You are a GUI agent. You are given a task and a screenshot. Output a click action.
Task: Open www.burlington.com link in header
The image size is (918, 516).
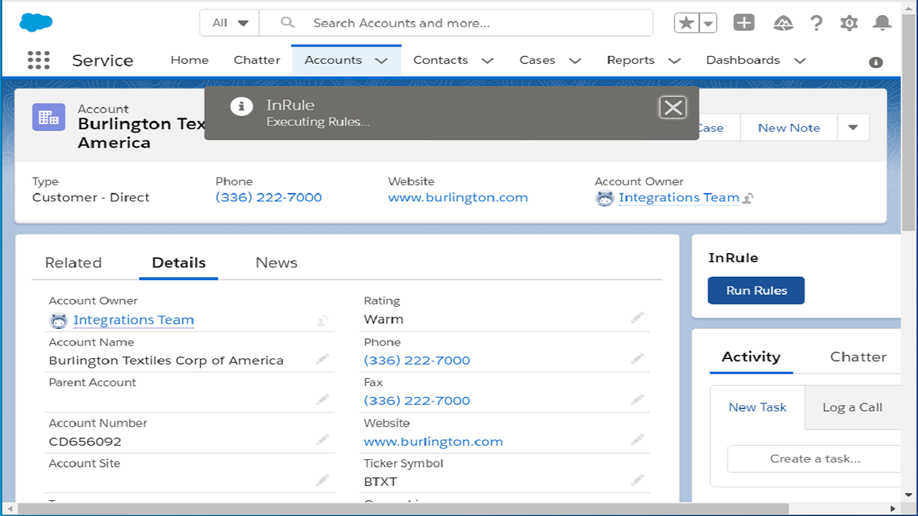(x=458, y=197)
